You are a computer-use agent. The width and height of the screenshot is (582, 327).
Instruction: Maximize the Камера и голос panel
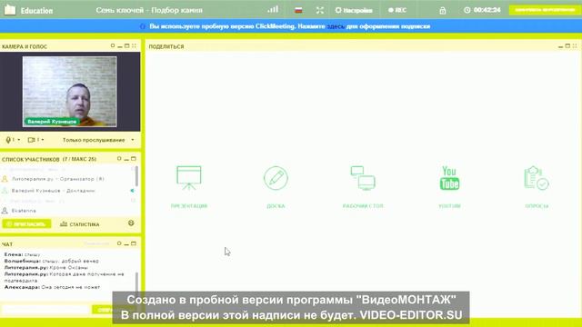[x=127, y=45]
